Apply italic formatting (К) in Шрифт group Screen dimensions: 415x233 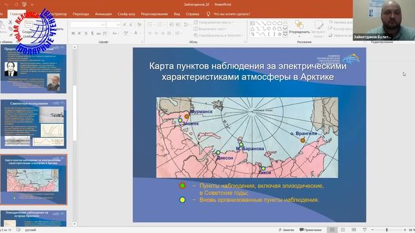point(79,33)
